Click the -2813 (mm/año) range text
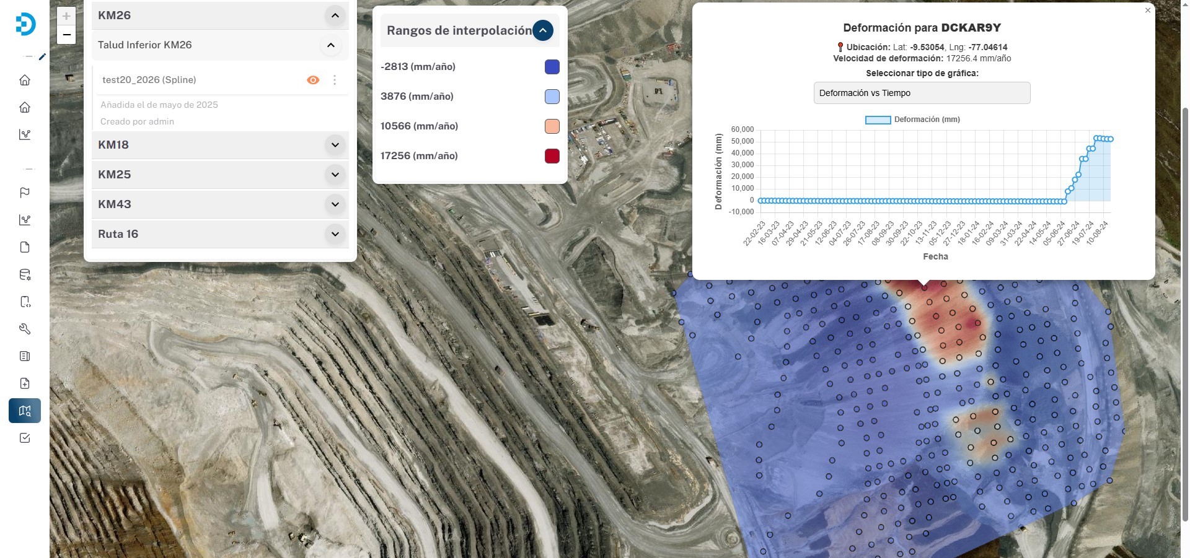The width and height of the screenshot is (1190, 558). (418, 67)
